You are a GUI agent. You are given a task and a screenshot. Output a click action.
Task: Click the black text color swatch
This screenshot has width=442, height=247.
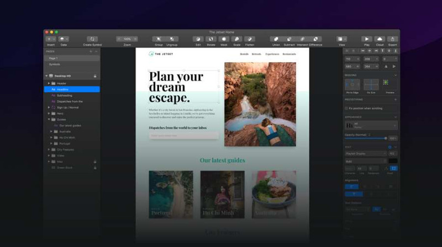tap(393, 161)
